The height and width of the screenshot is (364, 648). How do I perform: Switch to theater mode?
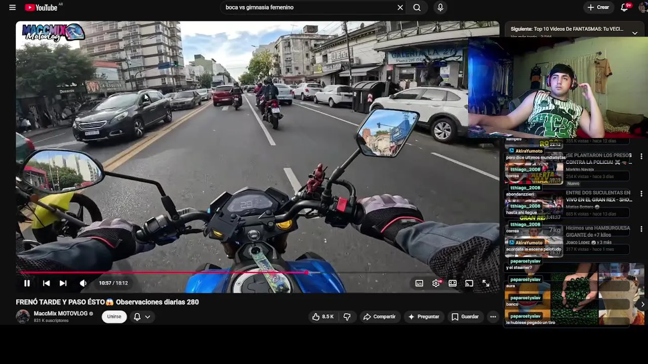tap(453, 283)
